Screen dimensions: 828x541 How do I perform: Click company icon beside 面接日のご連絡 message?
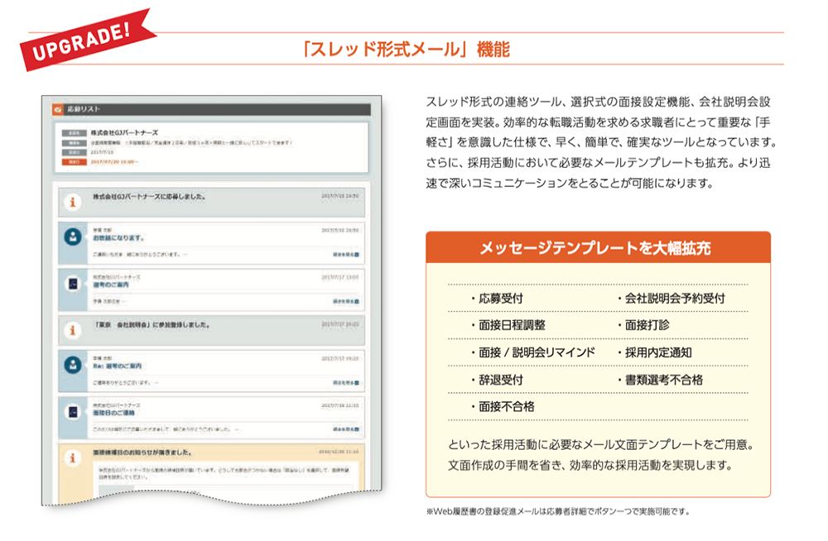[x=73, y=411]
